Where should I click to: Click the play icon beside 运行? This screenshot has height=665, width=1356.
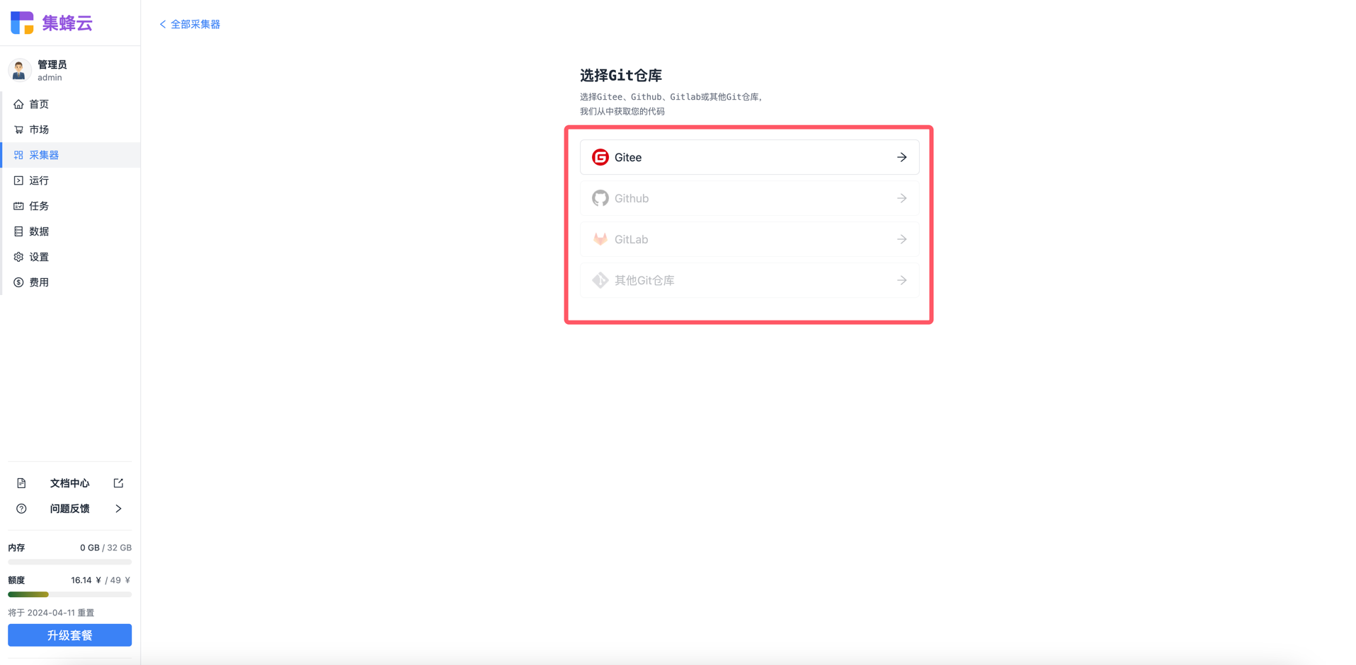[x=18, y=180]
